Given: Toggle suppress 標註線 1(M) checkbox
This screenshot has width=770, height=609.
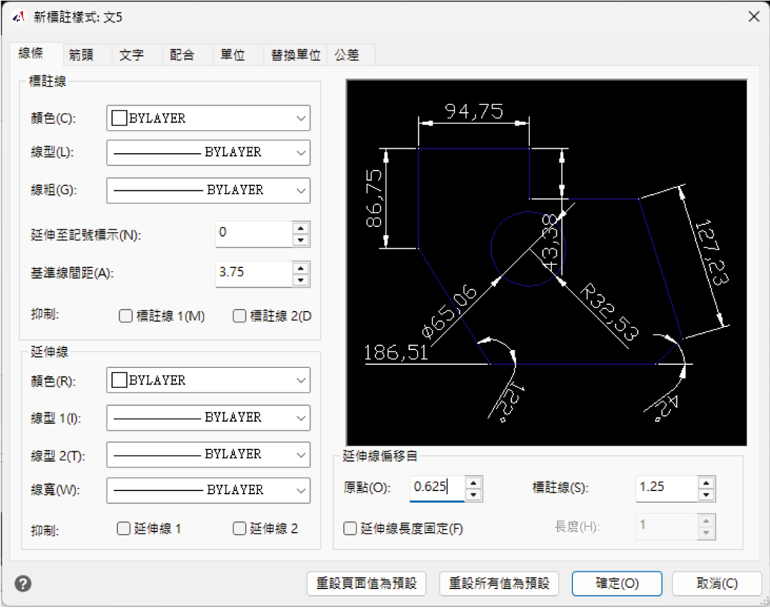Looking at the screenshot, I should 126,316.
